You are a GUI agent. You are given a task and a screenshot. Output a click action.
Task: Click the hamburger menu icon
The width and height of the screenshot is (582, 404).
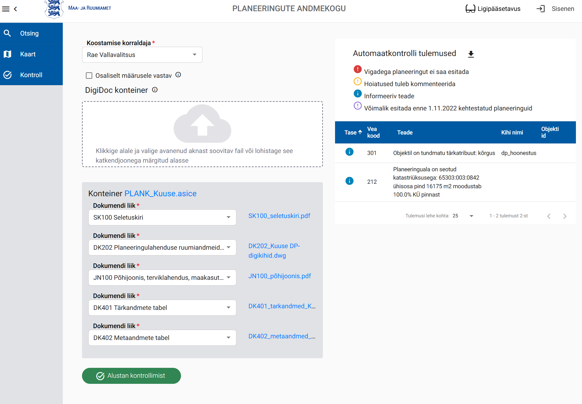click(x=6, y=9)
